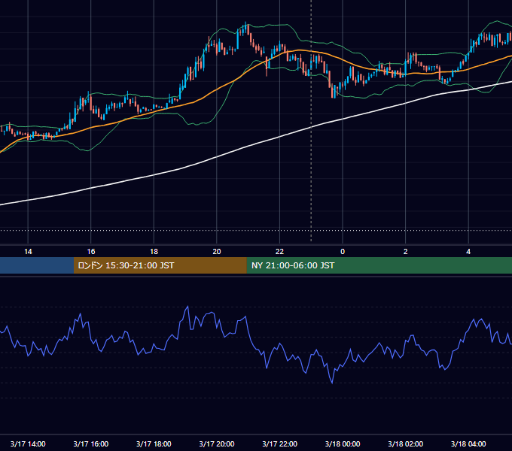Click the blue session bar before ロンドン
512x451 pixels.
click(x=37, y=265)
